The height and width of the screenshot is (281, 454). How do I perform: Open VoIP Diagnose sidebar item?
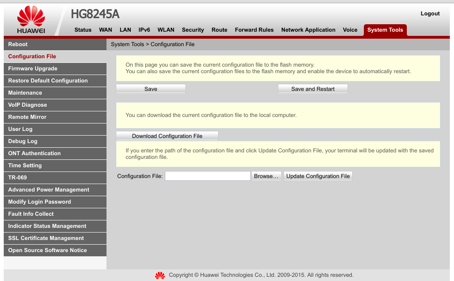click(x=55, y=105)
